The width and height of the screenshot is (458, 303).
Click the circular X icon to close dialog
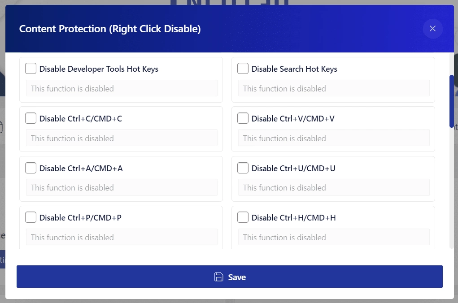[x=432, y=28]
